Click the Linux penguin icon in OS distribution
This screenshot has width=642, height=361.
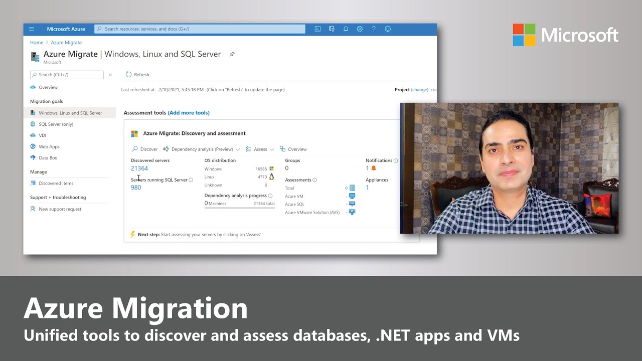pyautogui.click(x=271, y=177)
